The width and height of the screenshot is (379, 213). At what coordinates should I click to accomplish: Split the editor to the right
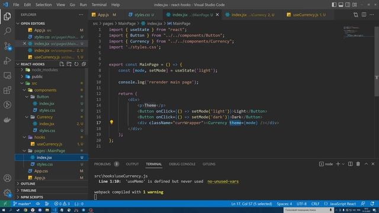coord(364,15)
